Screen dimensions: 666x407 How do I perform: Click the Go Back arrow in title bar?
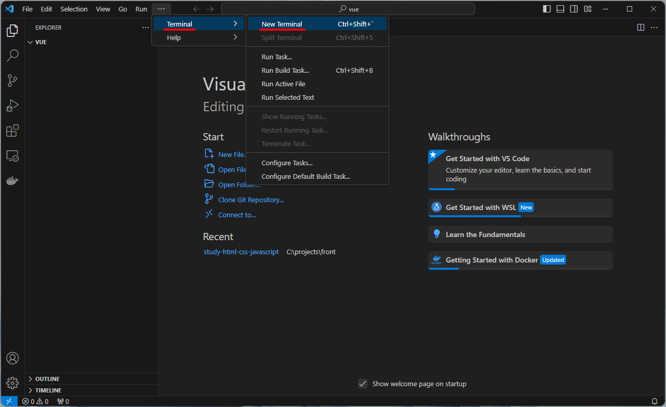tap(196, 9)
